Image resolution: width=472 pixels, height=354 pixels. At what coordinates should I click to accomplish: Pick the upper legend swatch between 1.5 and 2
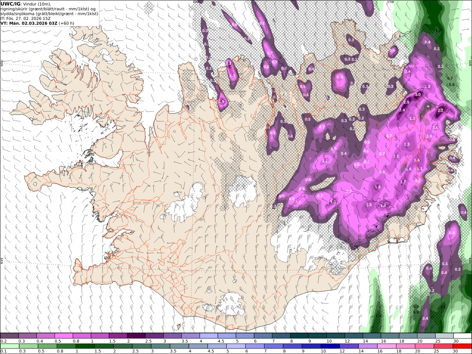coord(118,336)
